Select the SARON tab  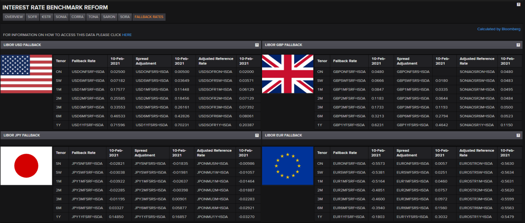click(x=109, y=17)
